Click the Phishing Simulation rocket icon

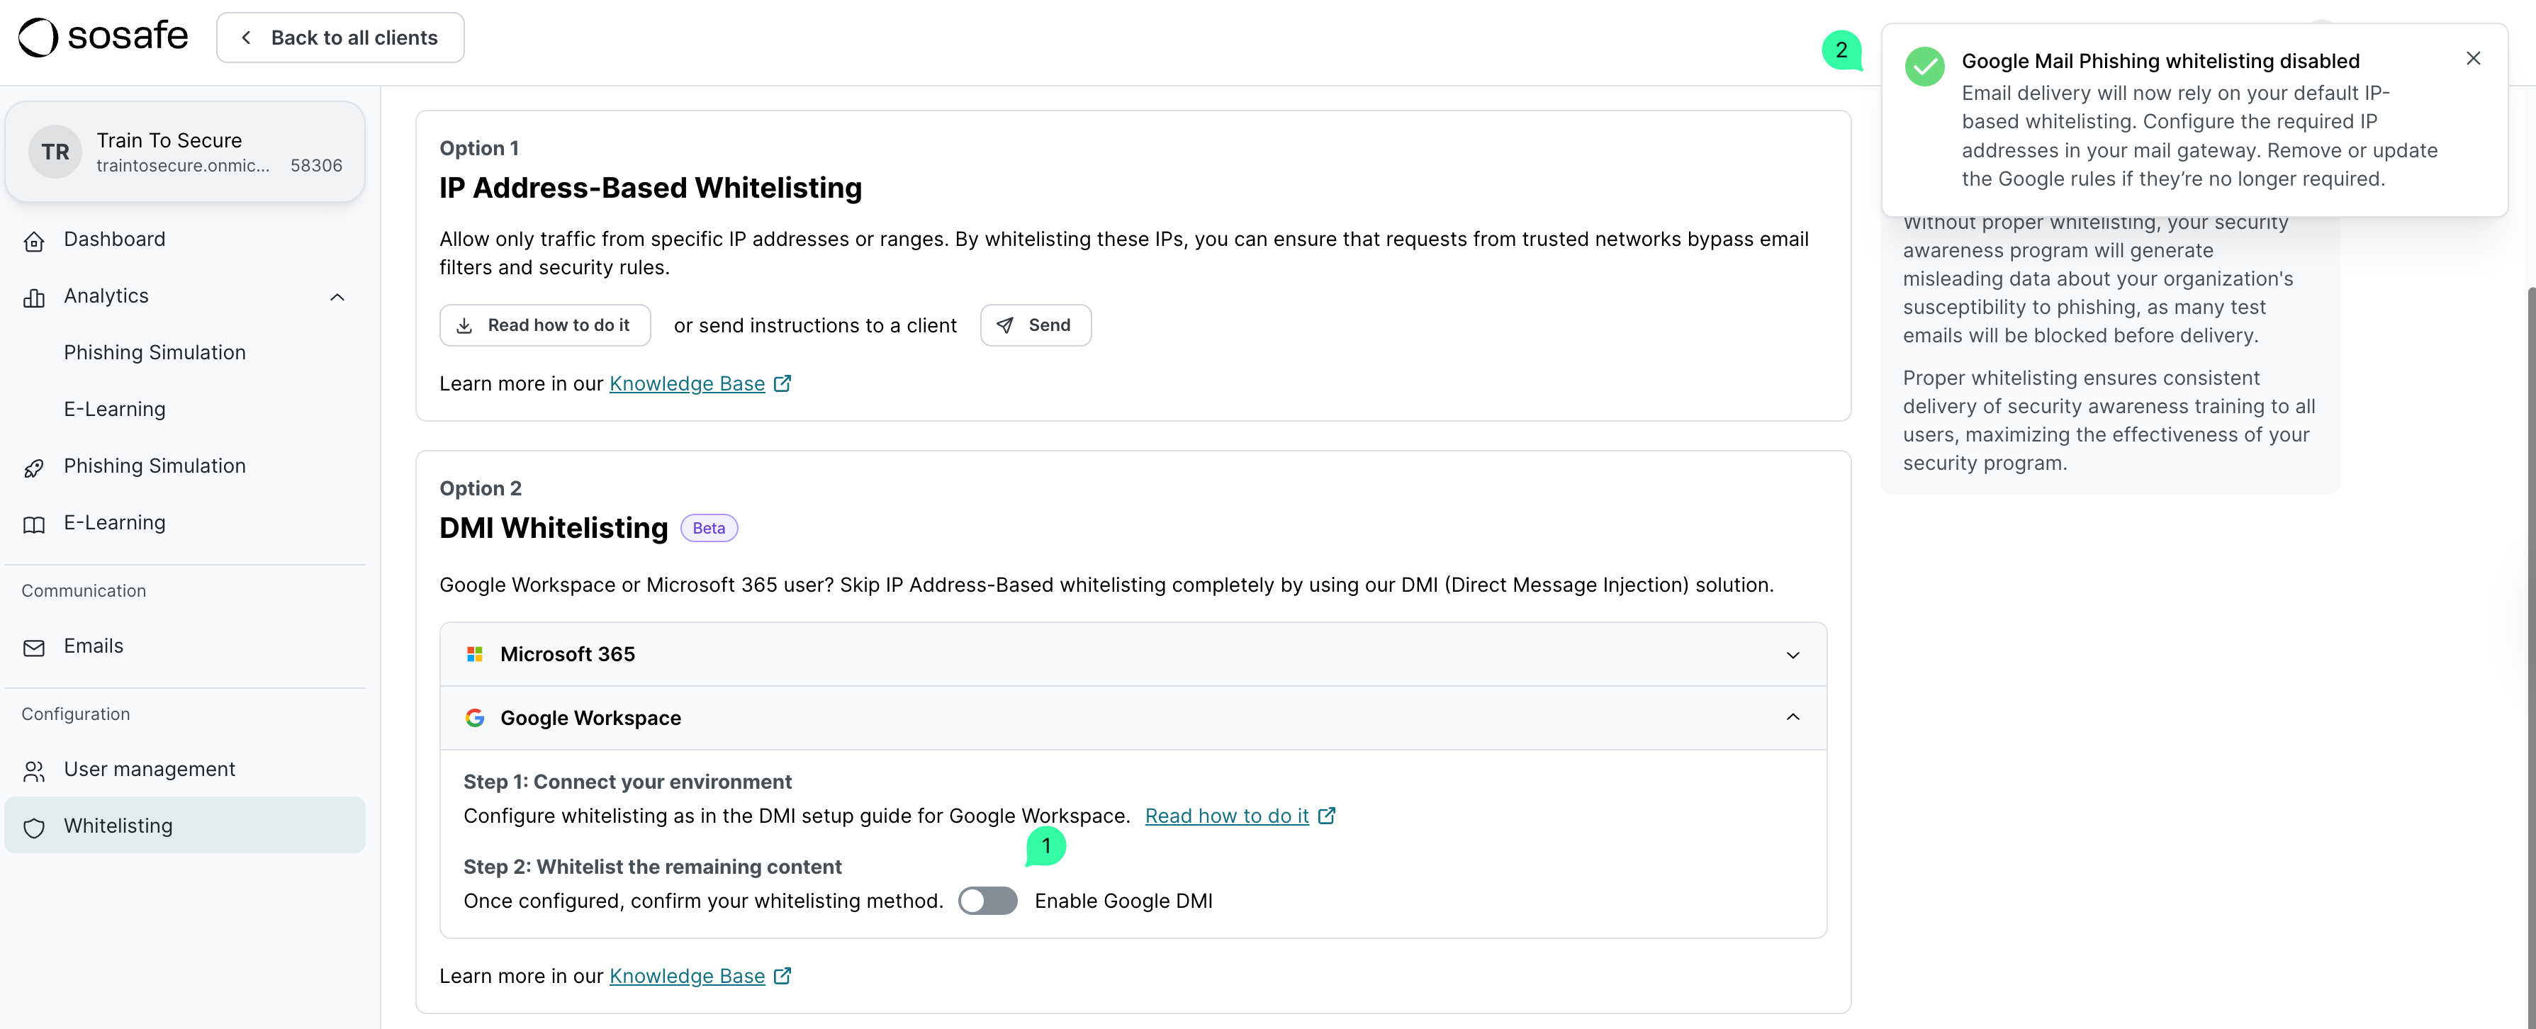pyautogui.click(x=35, y=468)
